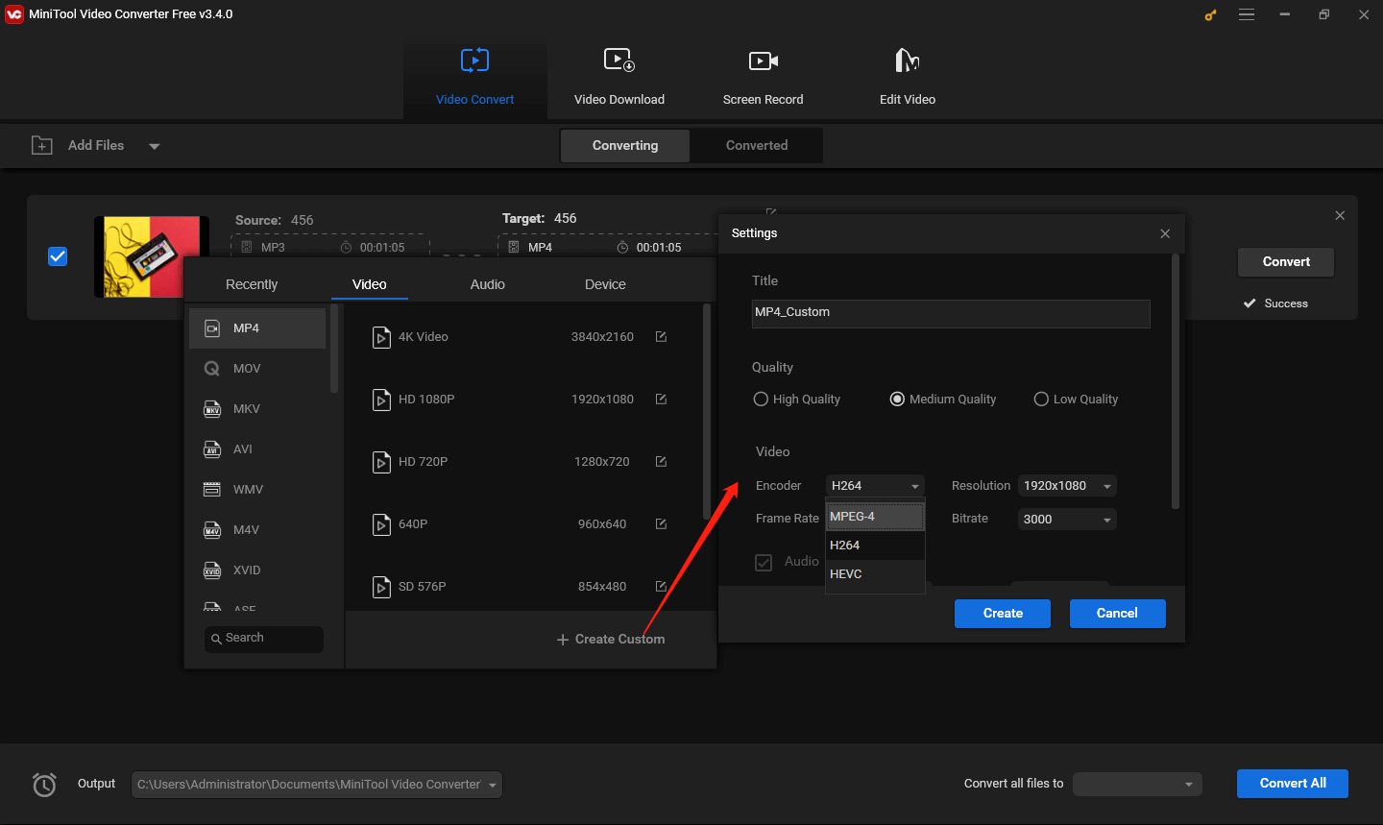The width and height of the screenshot is (1383, 825).
Task: Open the Device format tab
Action: tap(605, 284)
